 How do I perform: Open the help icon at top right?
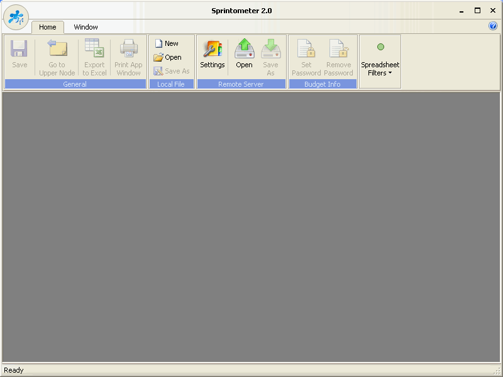[x=493, y=26]
